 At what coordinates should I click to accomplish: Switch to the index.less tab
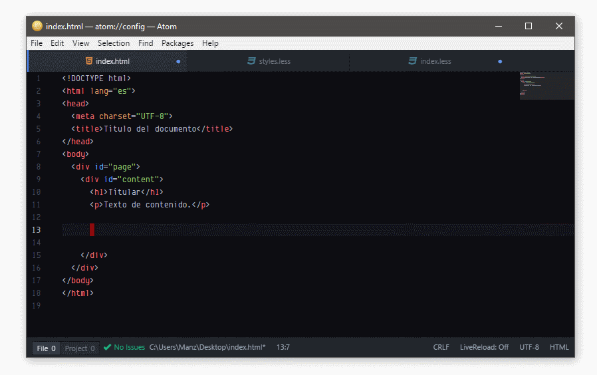pos(429,61)
